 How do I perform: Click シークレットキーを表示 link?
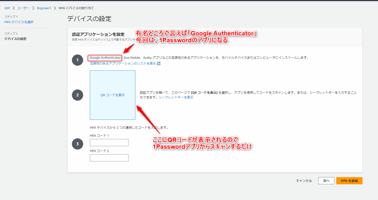point(176,97)
